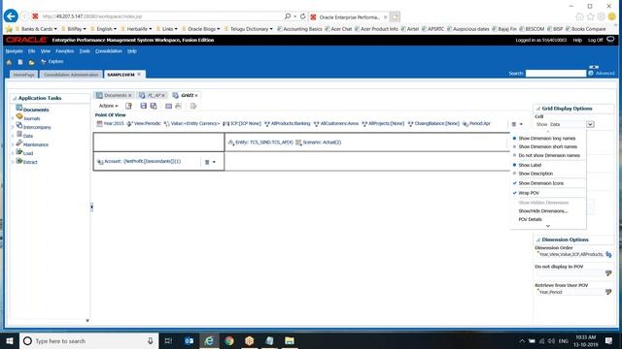Select the AllCustomers:Areas POV dimension
This screenshot has width=622, height=349.
(x=336, y=123)
